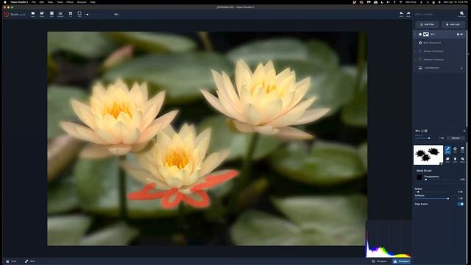Screen dimensions: 471x265
Task: Click the Export save icon in toolbar
Action: tap(42, 14)
